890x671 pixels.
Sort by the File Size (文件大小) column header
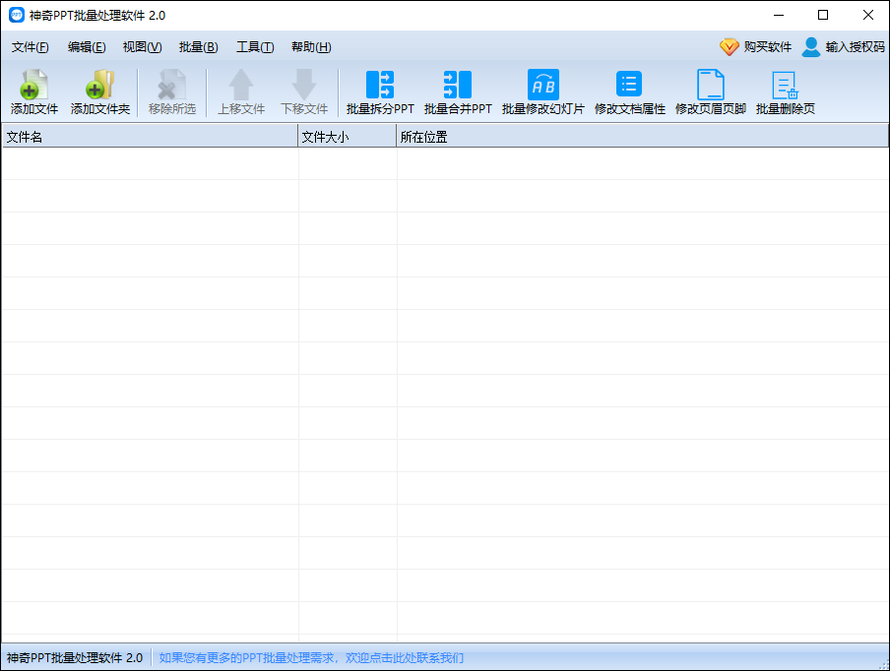[347, 137]
